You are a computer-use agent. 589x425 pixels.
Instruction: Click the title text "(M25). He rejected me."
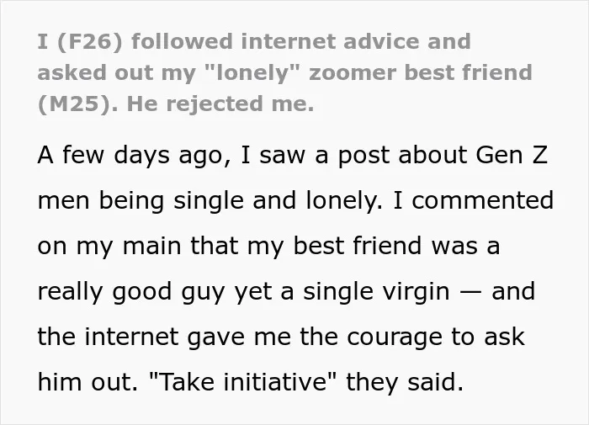(175, 104)
